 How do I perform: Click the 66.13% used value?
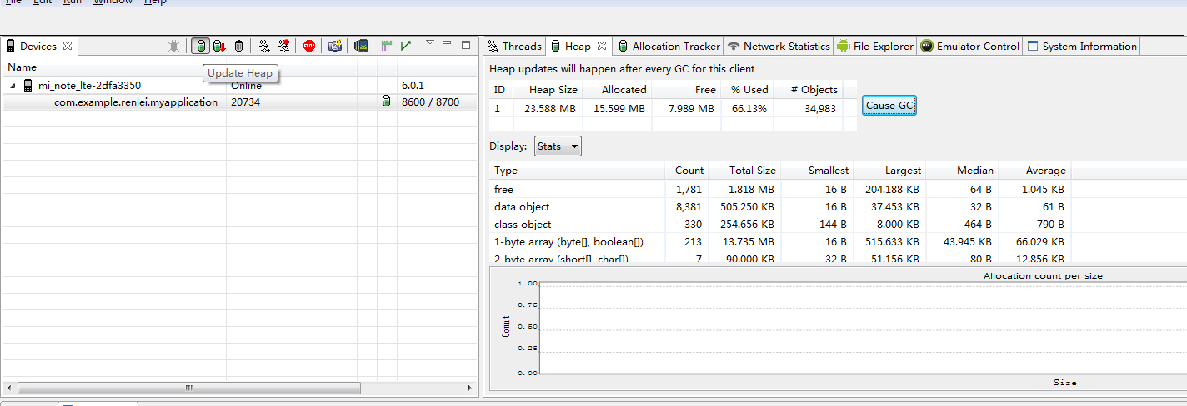(749, 108)
